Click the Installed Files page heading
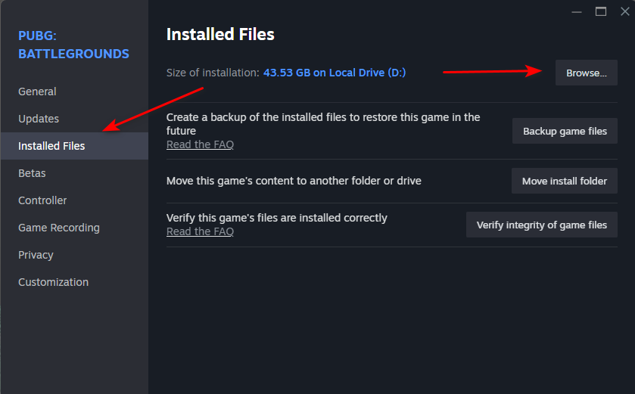 [x=220, y=34]
